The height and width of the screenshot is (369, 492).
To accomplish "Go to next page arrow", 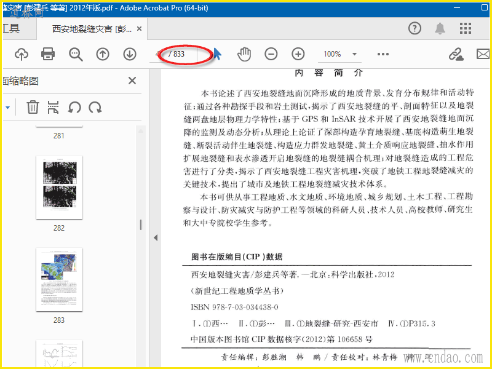I will 130,54.
